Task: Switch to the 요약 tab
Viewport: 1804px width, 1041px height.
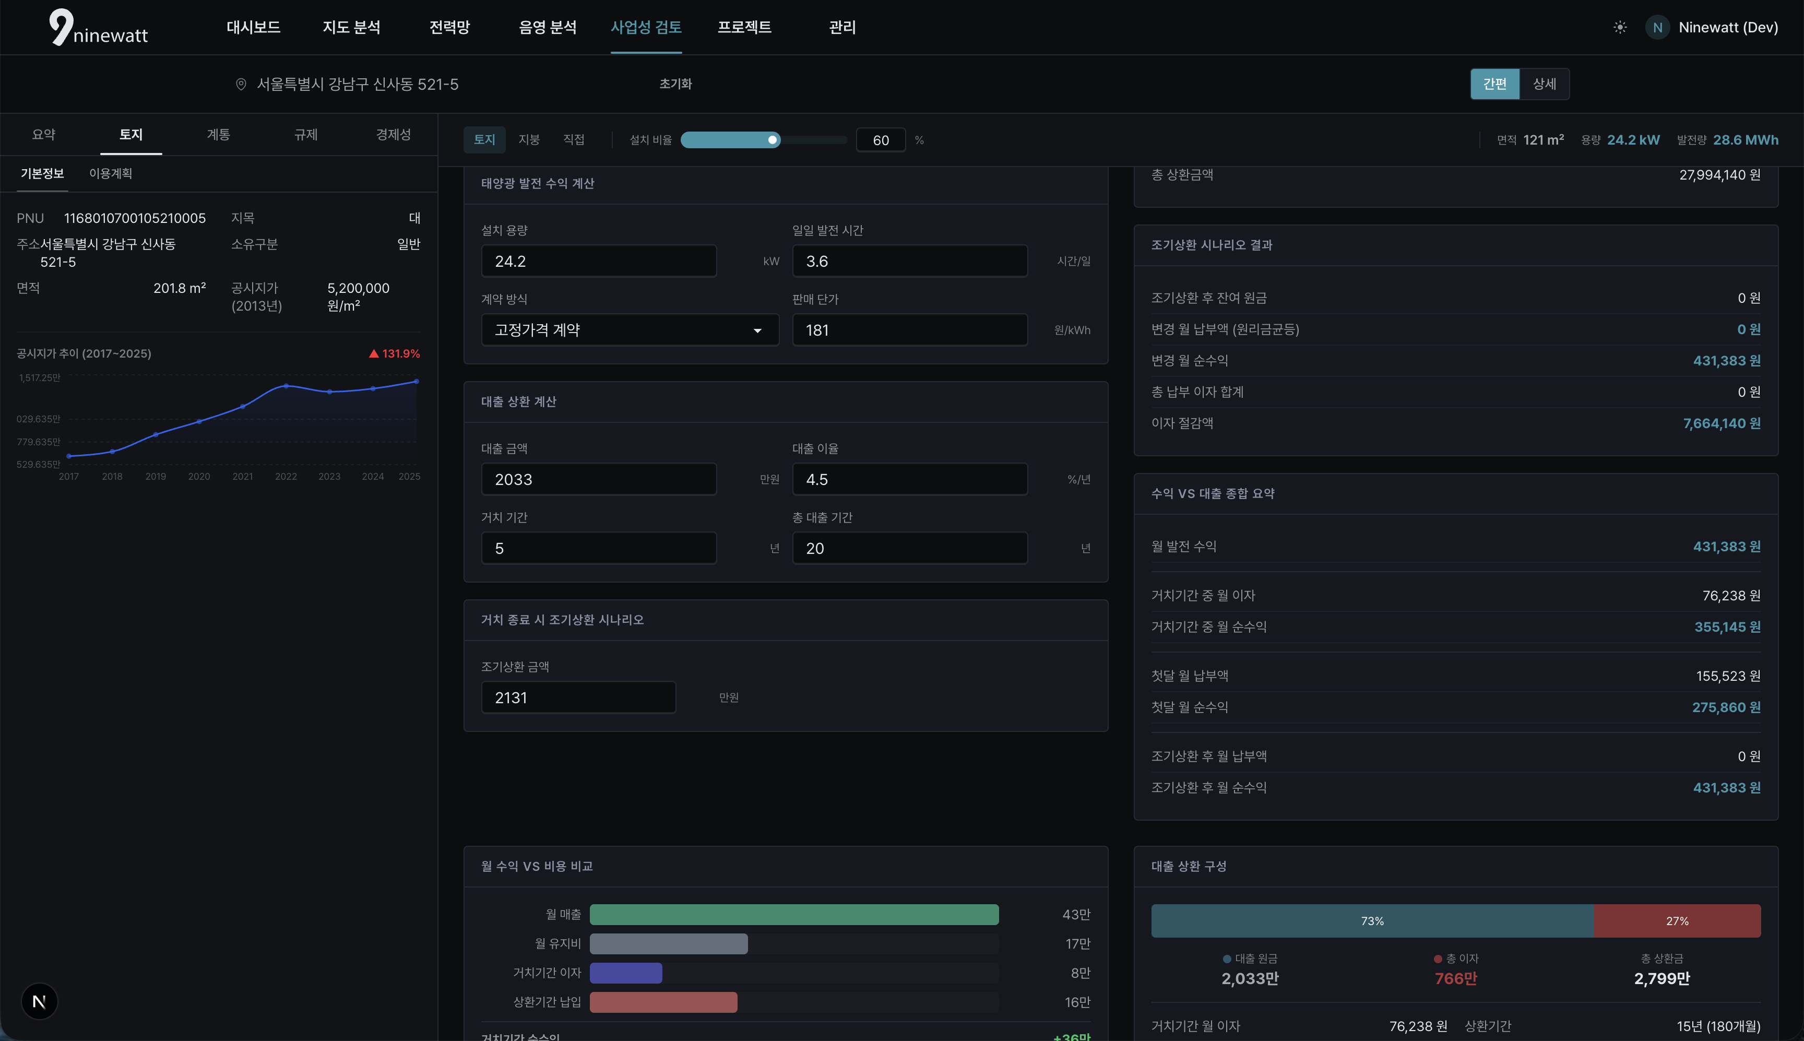Action: [x=44, y=134]
